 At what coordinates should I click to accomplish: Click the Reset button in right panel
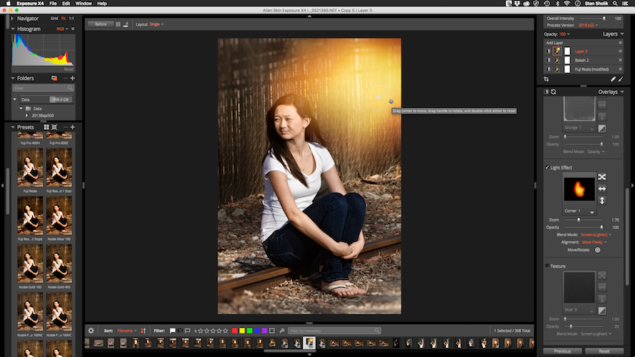[604, 351]
